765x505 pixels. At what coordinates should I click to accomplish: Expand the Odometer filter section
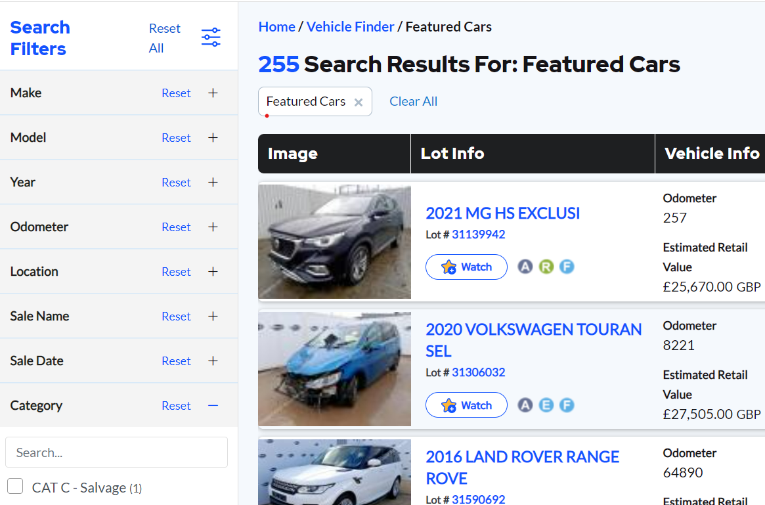point(213,227)
